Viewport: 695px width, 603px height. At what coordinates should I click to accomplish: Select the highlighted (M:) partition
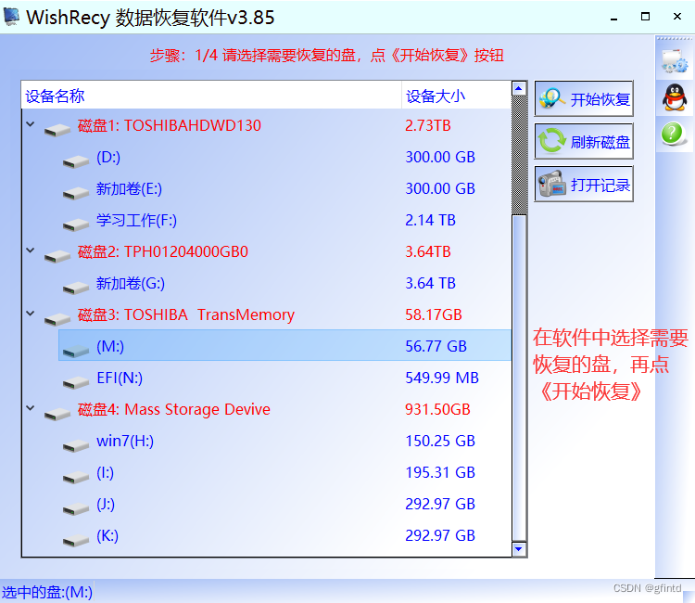coord(284,345)
